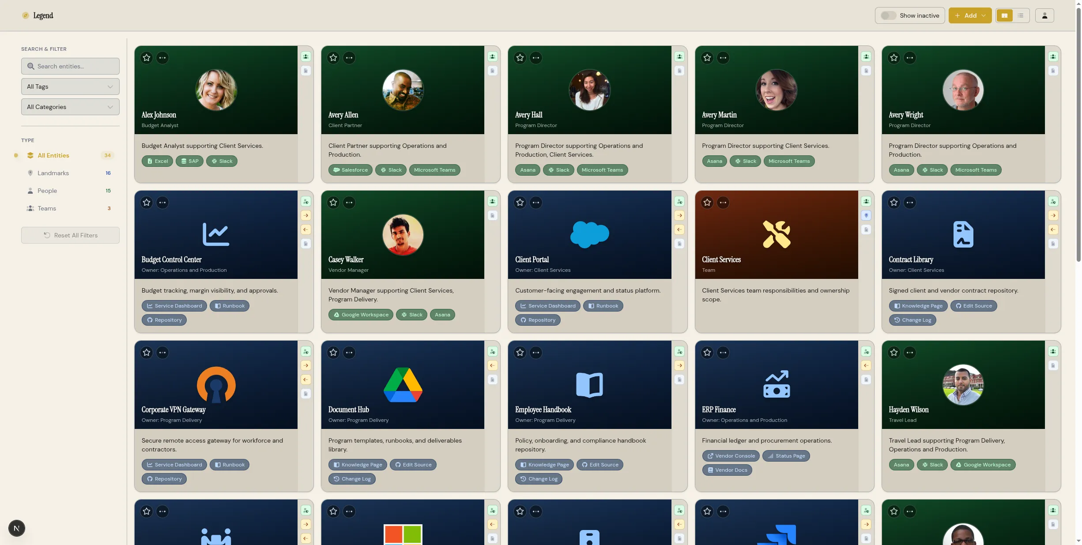Open Casey Walker profile photo
Screen dimensions: 1082x545
403,234
